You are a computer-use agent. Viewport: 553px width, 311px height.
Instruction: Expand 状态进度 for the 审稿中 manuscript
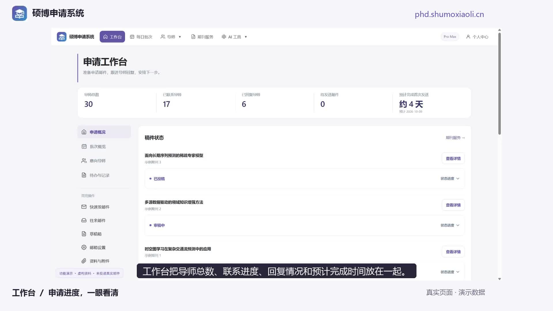450,225
